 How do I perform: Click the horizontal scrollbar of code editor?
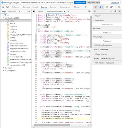52,125
